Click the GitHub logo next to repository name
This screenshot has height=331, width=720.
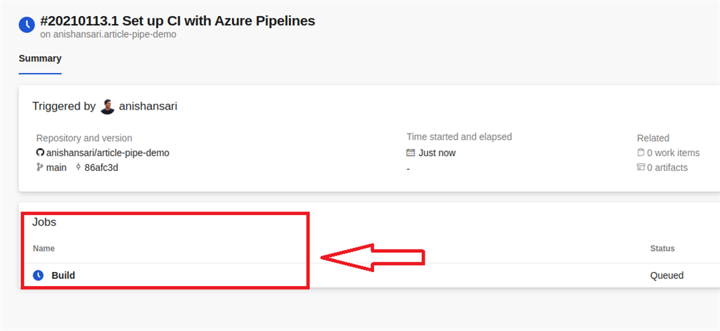point(40,152)
